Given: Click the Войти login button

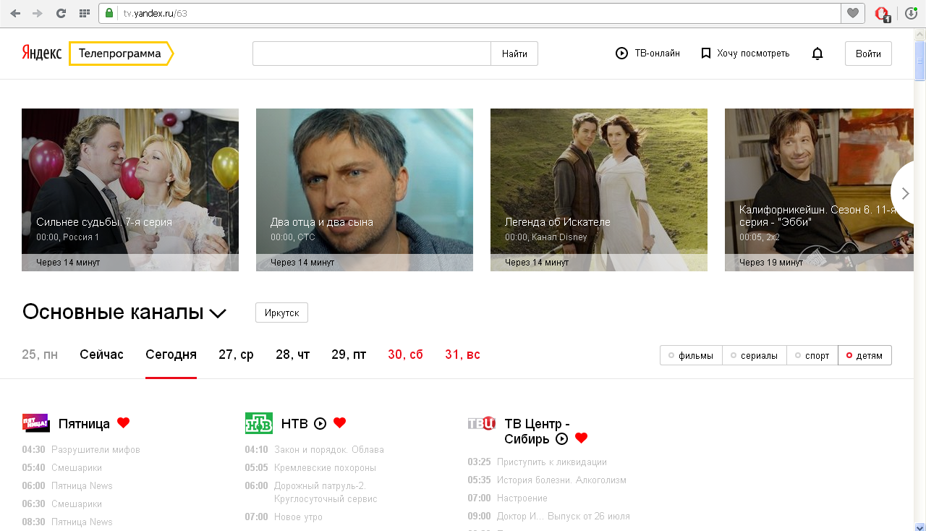Looking at the screenshot, I should point(868,54).
